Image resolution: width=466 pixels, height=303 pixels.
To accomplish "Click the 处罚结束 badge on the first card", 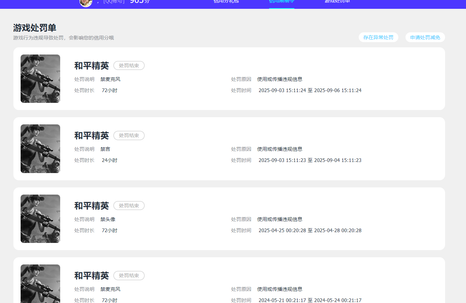I will tap(129, 65).
